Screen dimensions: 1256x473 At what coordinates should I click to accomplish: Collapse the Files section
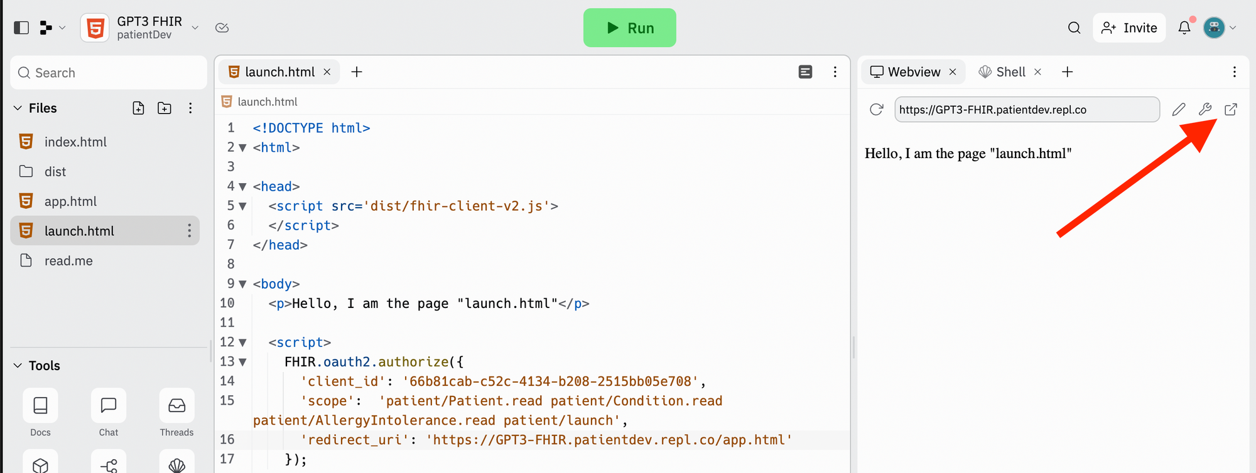point(18,108)
